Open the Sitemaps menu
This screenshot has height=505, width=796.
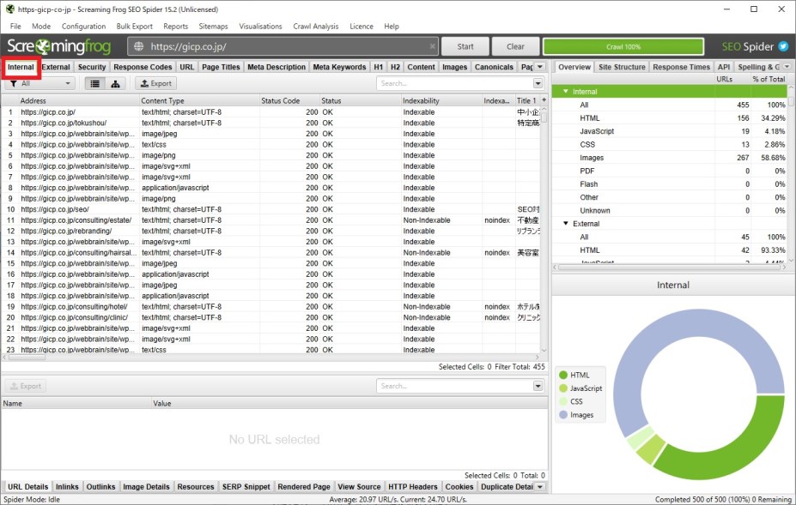coord(213,27)
